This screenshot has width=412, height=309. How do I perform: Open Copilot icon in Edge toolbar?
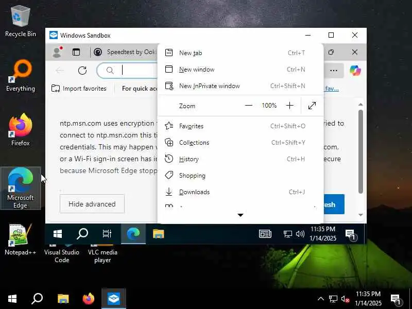(x=355, y=71)
